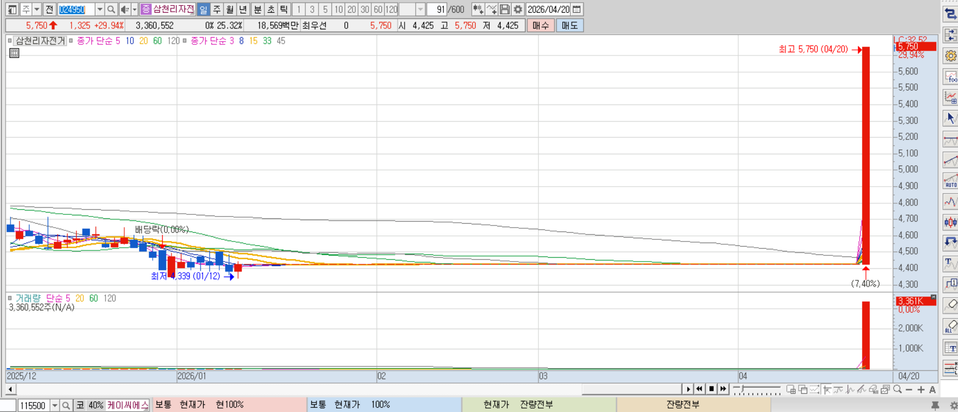This screenshot has width=958, height=412.
Task: Click the rewind button in chart playback controls
Action: tap(700, 389)
